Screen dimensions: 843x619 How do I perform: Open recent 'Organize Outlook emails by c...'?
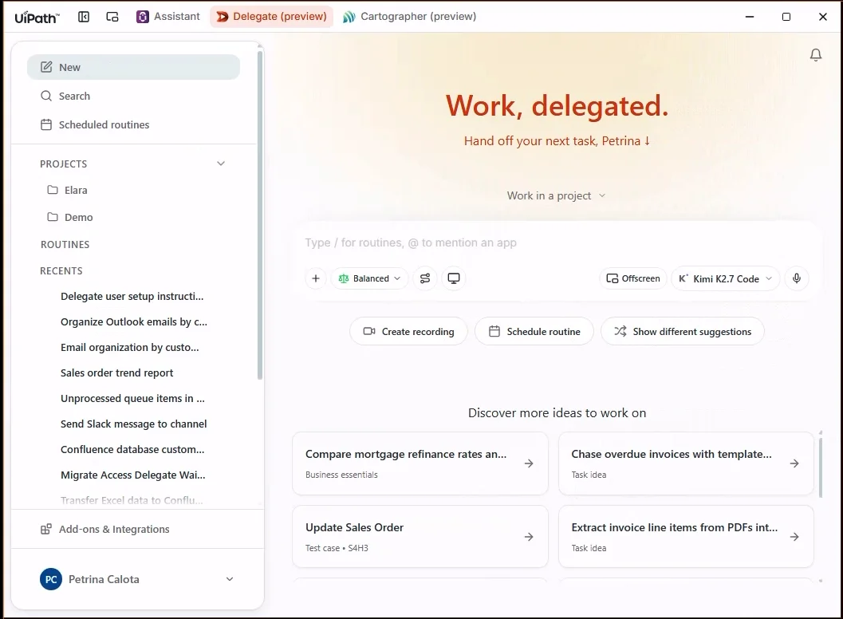(x=134, y=322)
